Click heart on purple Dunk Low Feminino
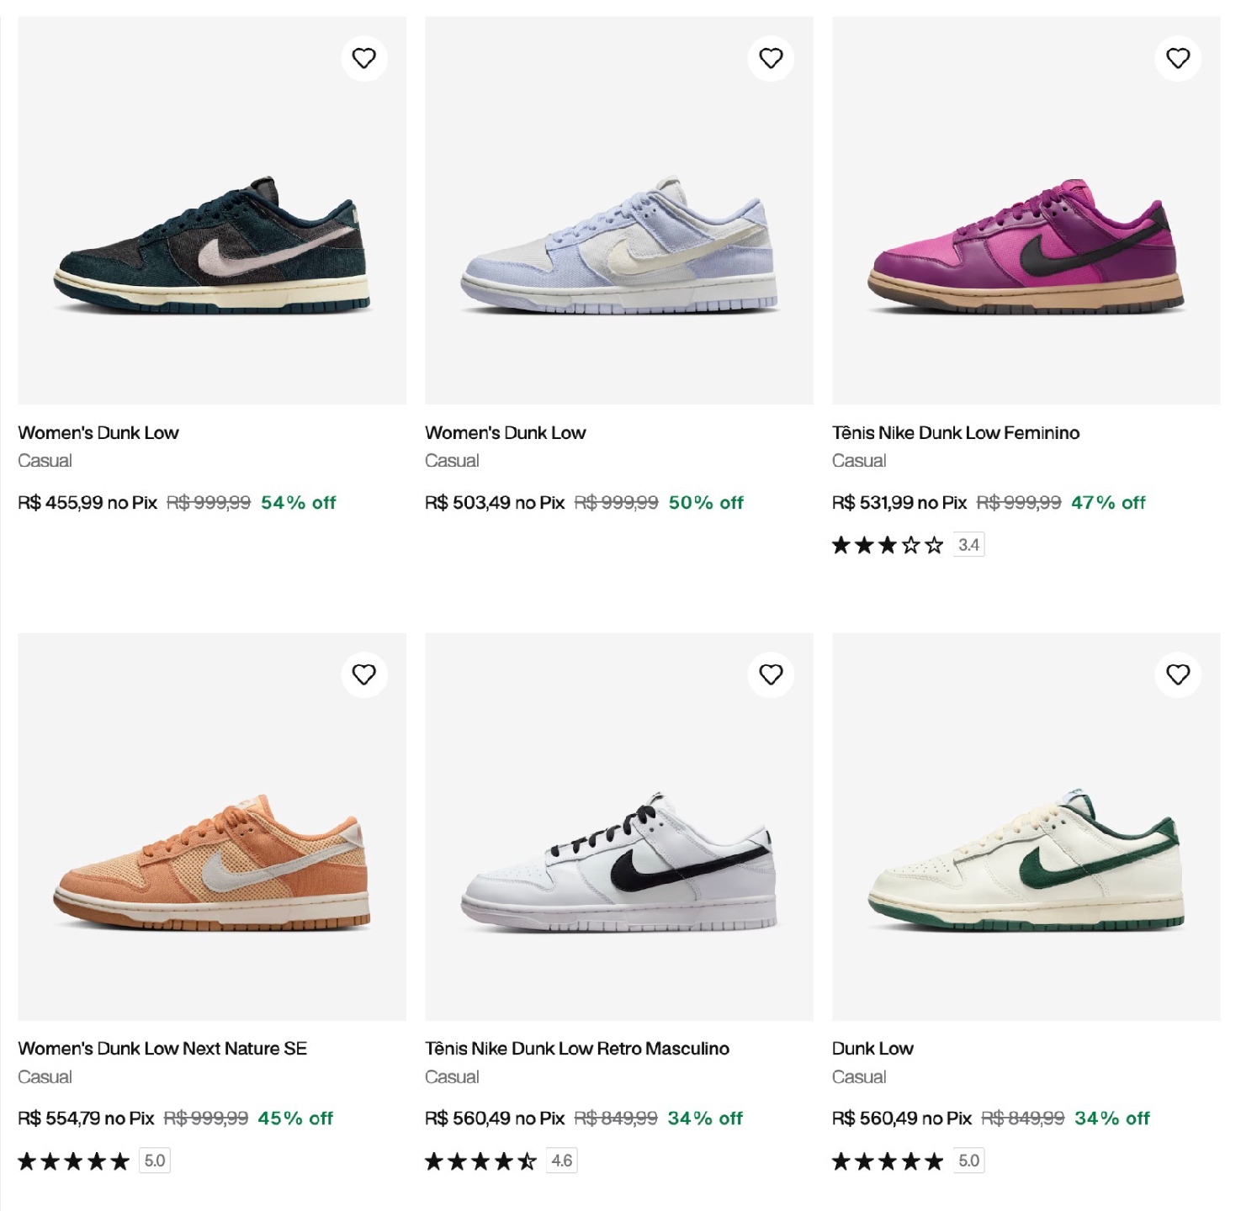This screenshot has height=1211, width=1241. coord(1178,58)
